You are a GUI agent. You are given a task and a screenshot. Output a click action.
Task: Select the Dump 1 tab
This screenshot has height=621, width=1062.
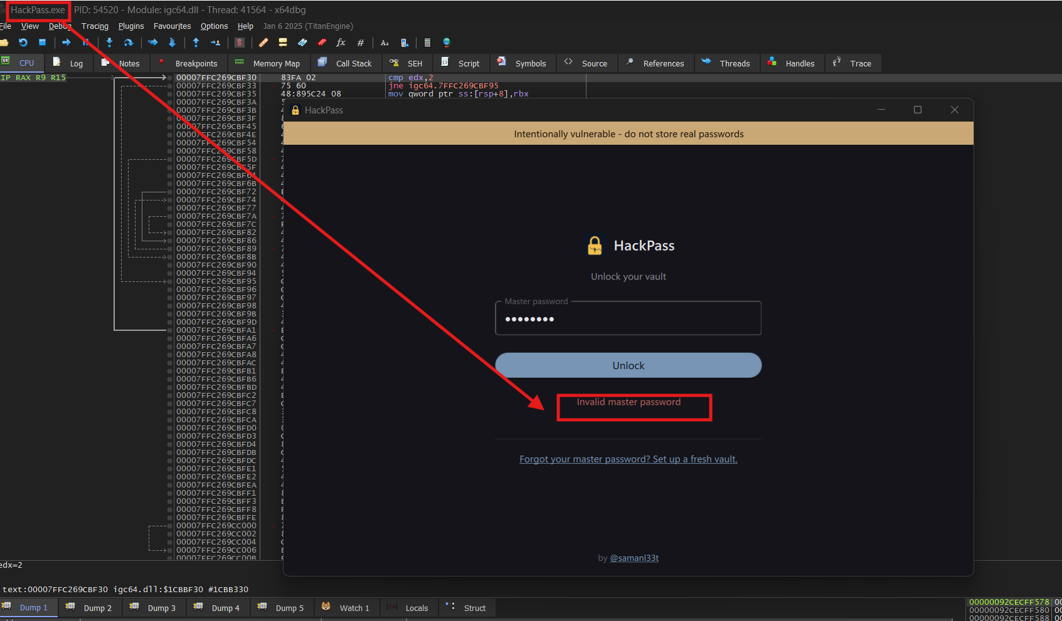click(x=28, y=608)
